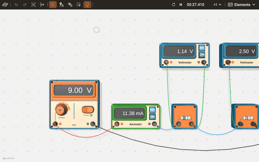Click negative terminal of 1.14 V voltmeter

coord(204,62)
